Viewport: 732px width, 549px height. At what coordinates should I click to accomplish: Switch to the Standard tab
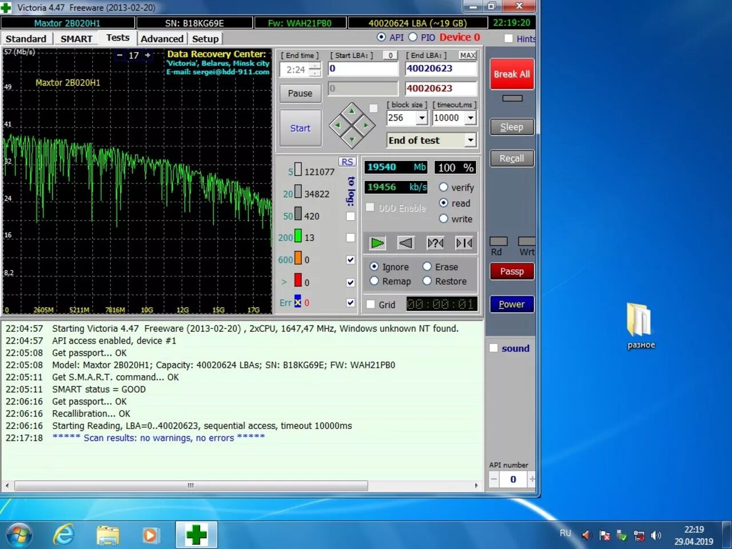point(26,38)
